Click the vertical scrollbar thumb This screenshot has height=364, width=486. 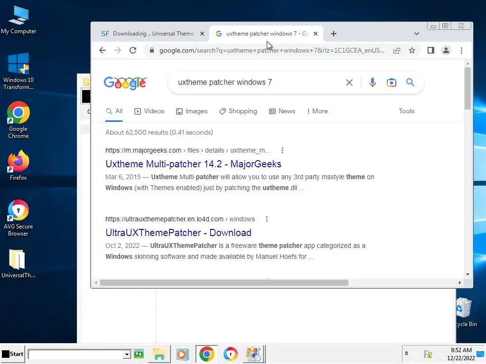click(467, 89)
